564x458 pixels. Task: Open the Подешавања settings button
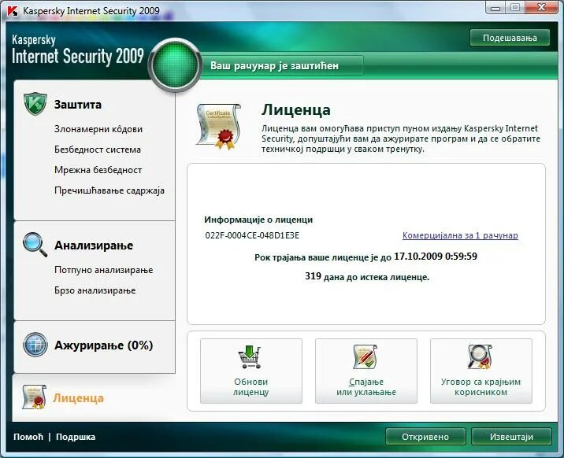pos(510,38)
